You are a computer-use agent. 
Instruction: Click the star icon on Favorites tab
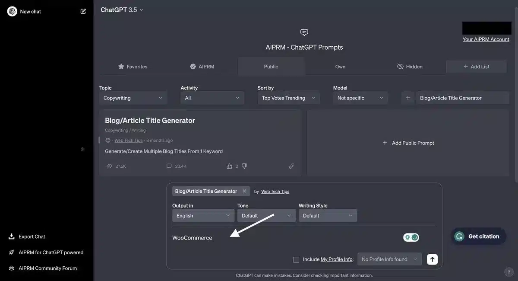pyautogui.click(x=121, y=67)
